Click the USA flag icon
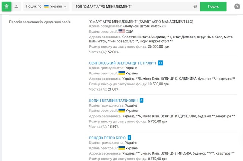The height and width of the screenshot is (161, 243). [121, 31]
